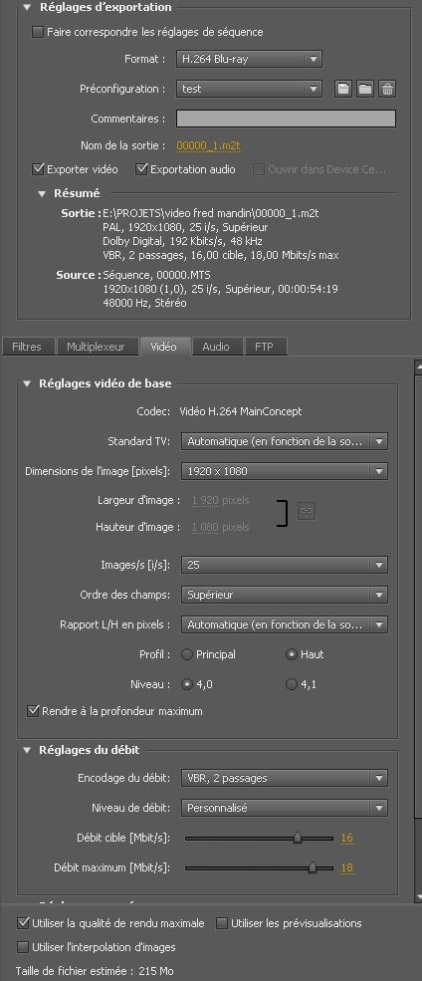Click the save preset icon

[x=342, y=89]
